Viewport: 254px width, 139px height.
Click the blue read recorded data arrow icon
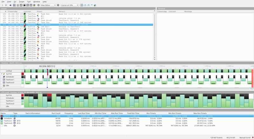coord(10,5)
